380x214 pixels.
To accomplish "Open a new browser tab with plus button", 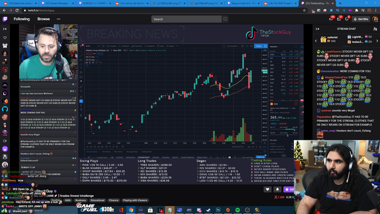I will [340, 4].
